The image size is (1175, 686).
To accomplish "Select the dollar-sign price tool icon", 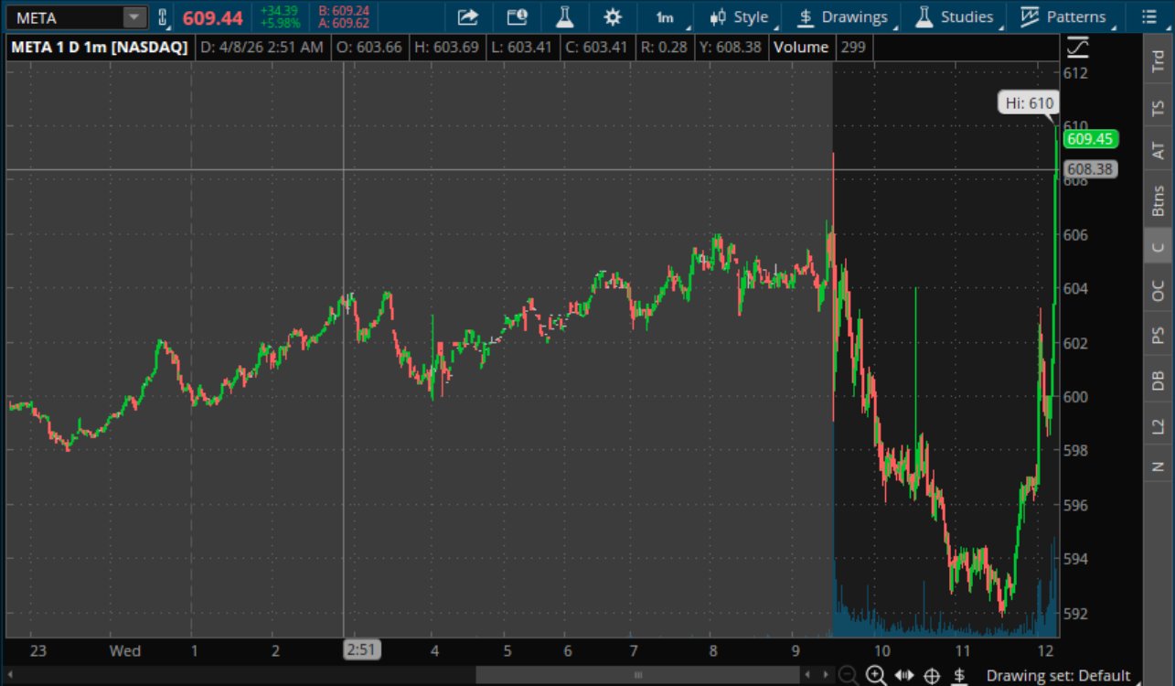I will pyautogui.click(x=959, y=676).
